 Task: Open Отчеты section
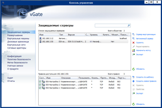coord(11,81)
